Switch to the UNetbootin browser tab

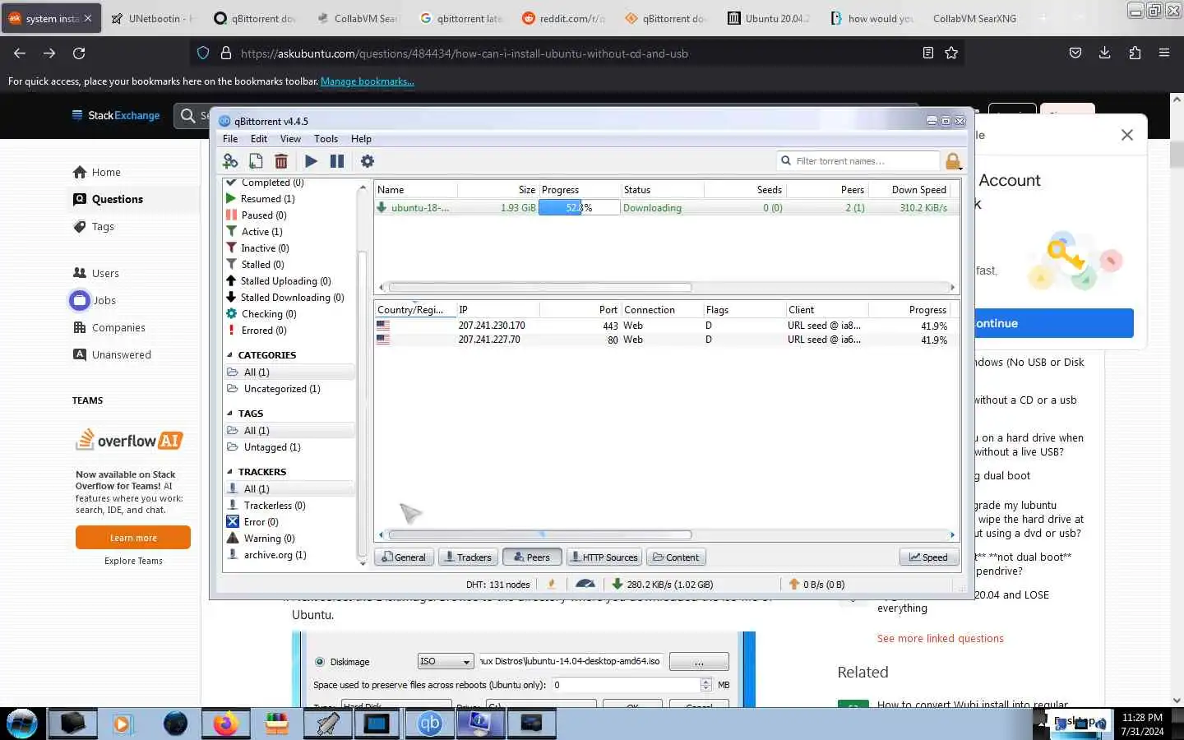point(152,18)
